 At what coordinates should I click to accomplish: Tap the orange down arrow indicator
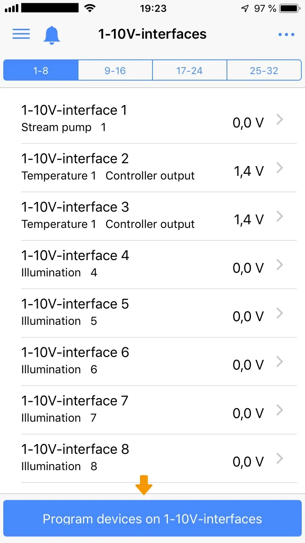click(x=144, y=485)
